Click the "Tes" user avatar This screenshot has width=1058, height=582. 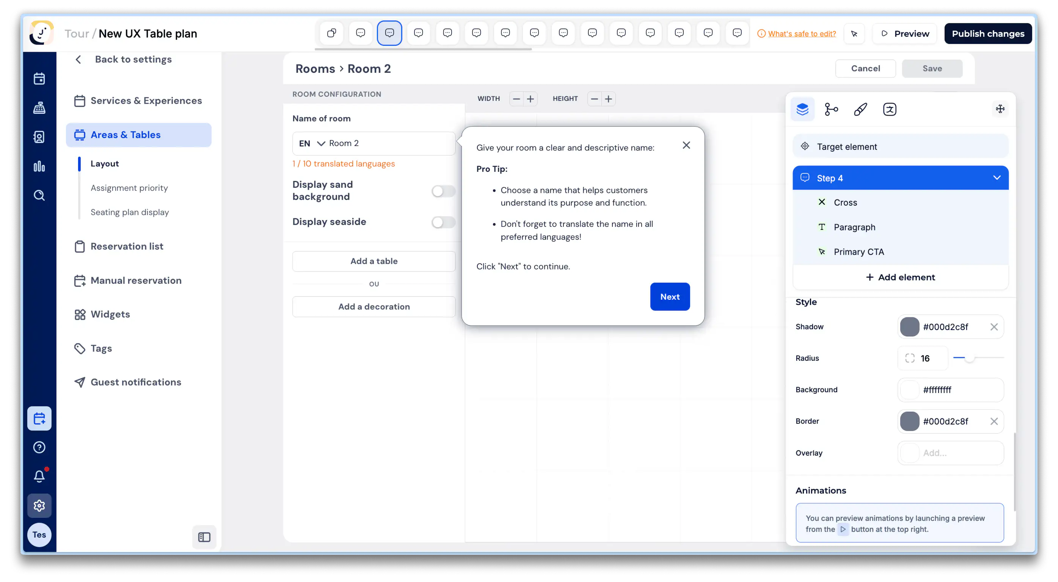(39, 535)
